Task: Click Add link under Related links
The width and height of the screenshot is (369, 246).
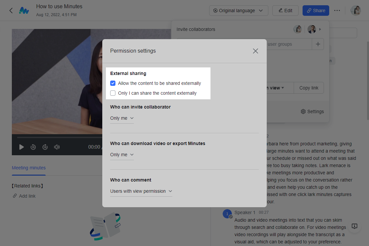Action: coord(27,196)
